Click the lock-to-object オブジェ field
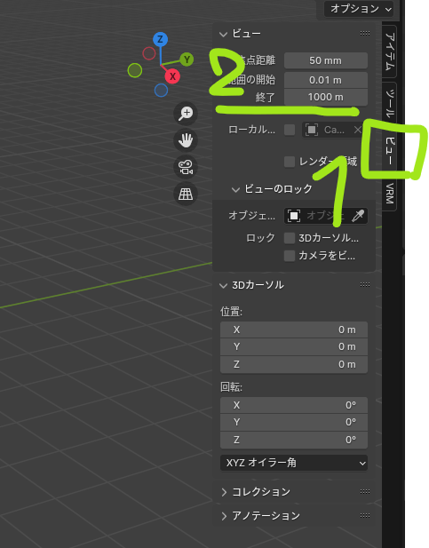Viewport: 429px width, 548px height. [326, 216]
